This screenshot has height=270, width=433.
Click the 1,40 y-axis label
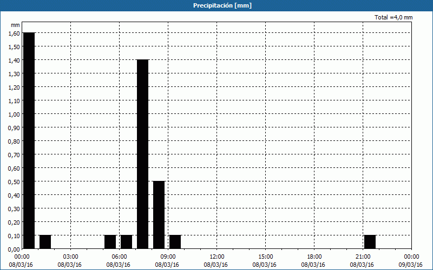[x=14, y=60]
